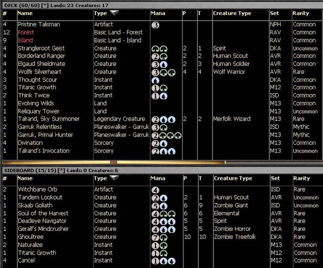The width and height of the screenshot is (323, 268).
Task: Select the Reliquary Tower row
Action: tap(161, 111)
